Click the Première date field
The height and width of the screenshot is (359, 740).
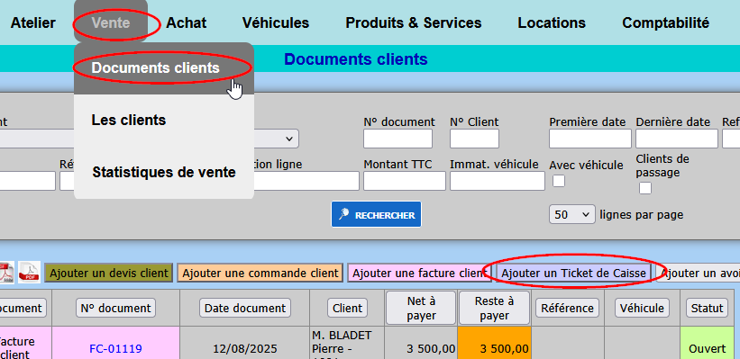tap(589, 139)
